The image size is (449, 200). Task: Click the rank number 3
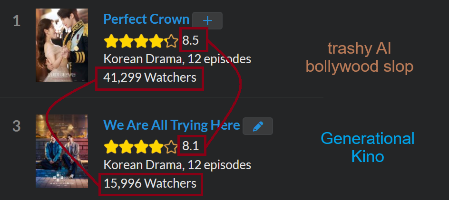pos(17,126)
